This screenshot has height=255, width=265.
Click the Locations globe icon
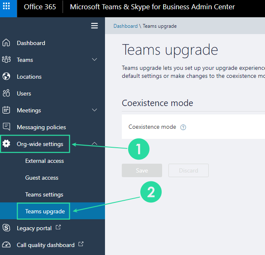[6, 77]
